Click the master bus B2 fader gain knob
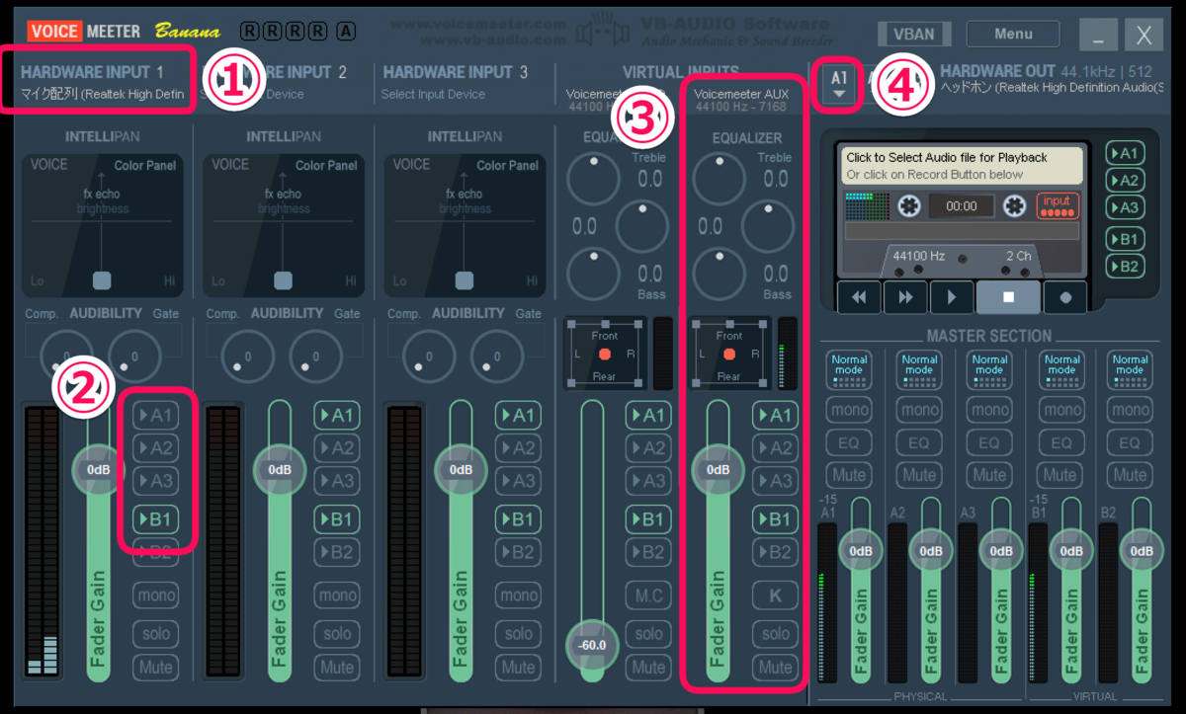 click(x=1142, y=551)
